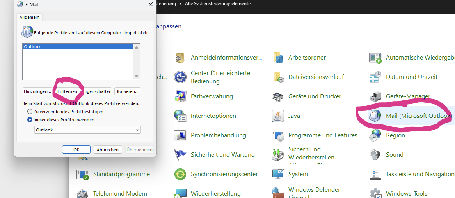Click the Hinzufügen... button
Screen dimensions: 455x198
(x=37, y=91)
